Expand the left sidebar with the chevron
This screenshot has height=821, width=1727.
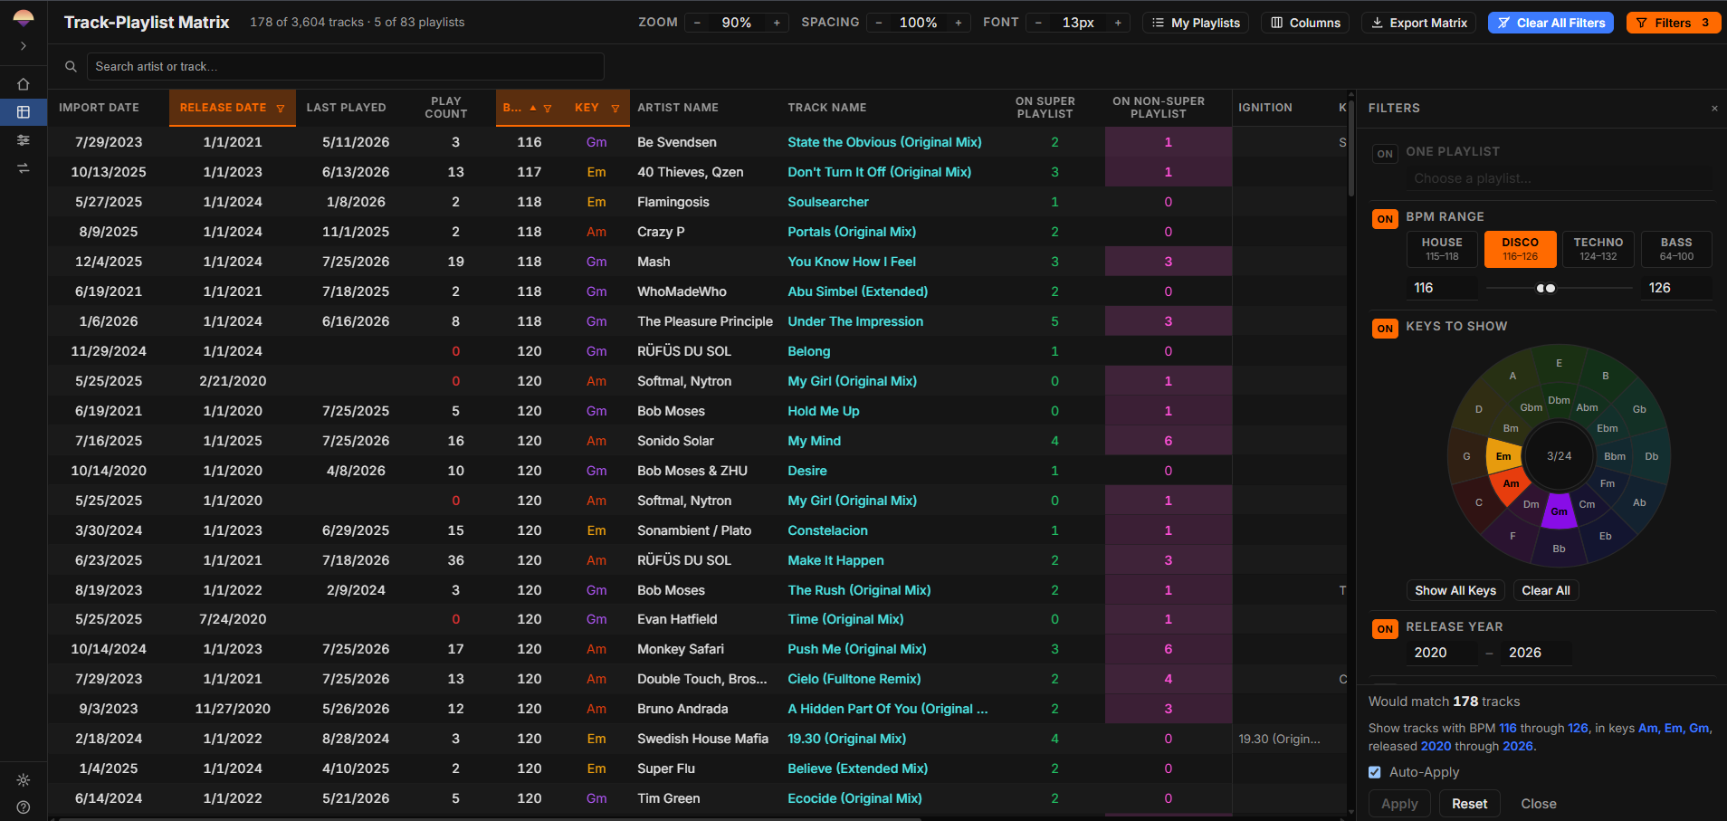coord(24,45)
